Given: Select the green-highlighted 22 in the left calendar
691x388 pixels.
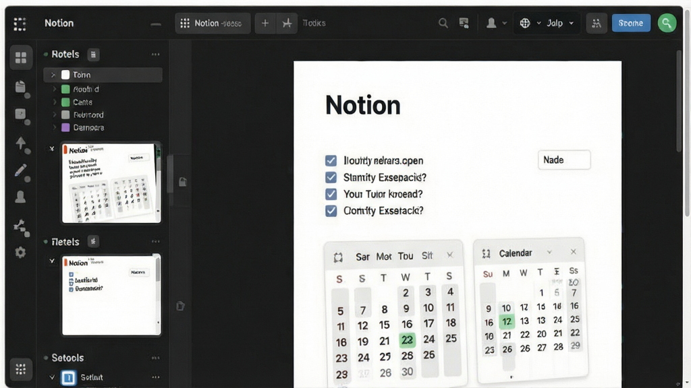Looking at the screenshot, I should (x=407, y=339).
